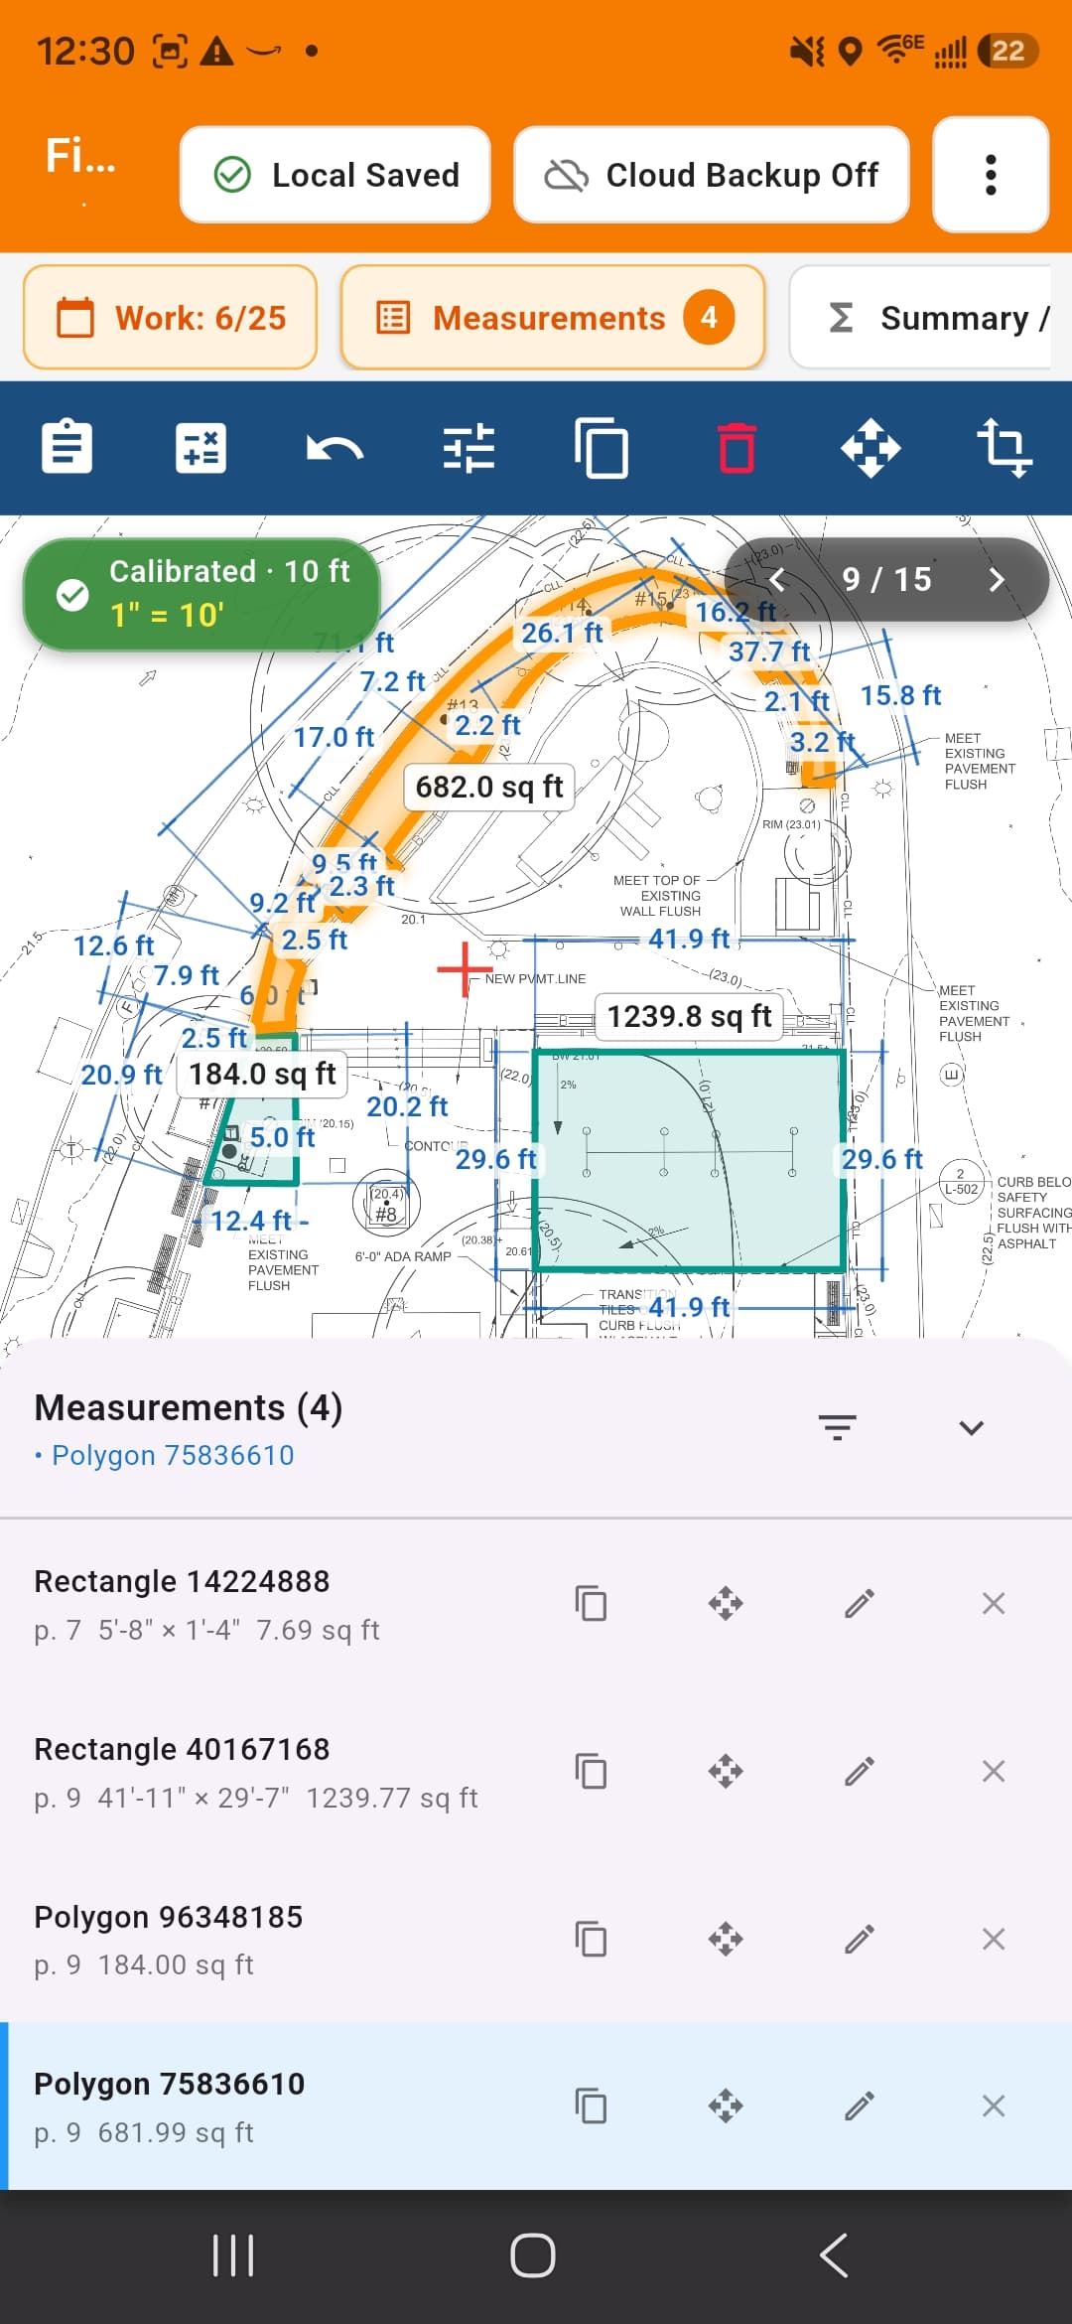The height and width of the screenshot is (2324, 1072).
Task: Collapse the Measurements panel
Action: 971,1428
